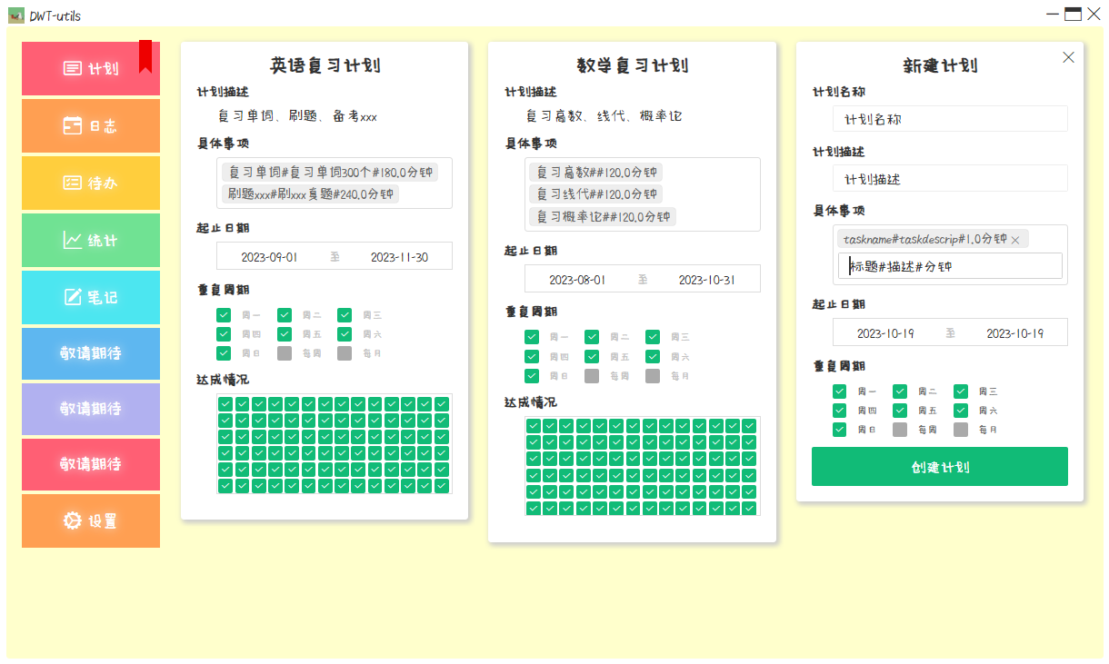Close the 新建计划 card
Screen dimensions: 1109x664
click(x=1068, y=57)
